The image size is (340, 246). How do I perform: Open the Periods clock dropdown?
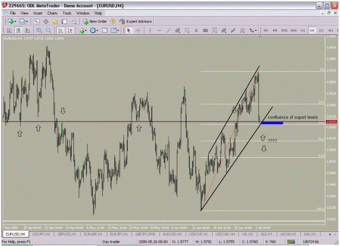(x=94, y=30)
